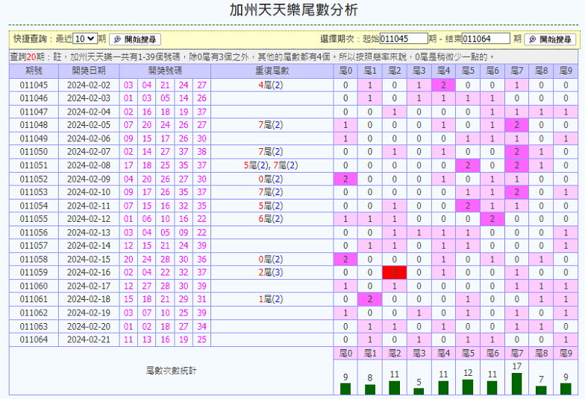Click the 尾9 header in the top row
Screen dimensions: 585x399
pos(566,71)
